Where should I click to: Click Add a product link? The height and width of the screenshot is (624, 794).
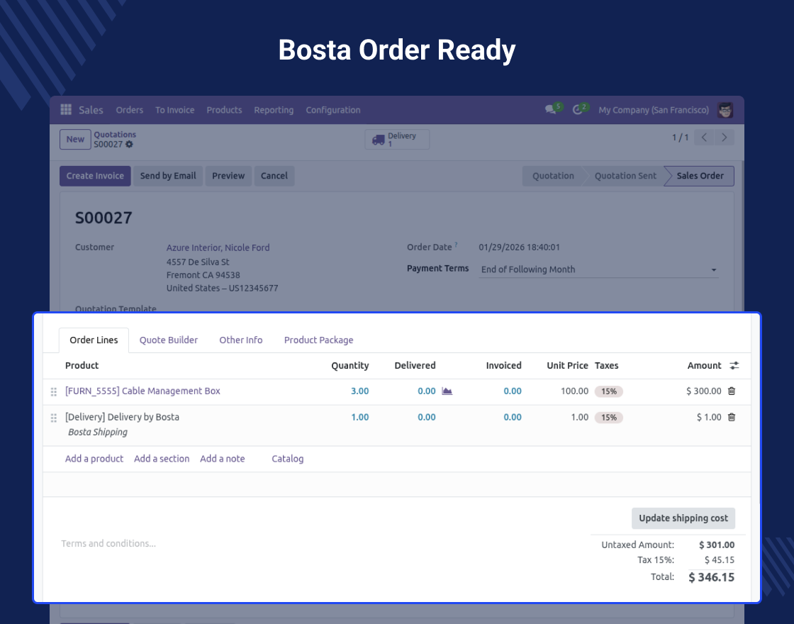click(x=94, y=458)
